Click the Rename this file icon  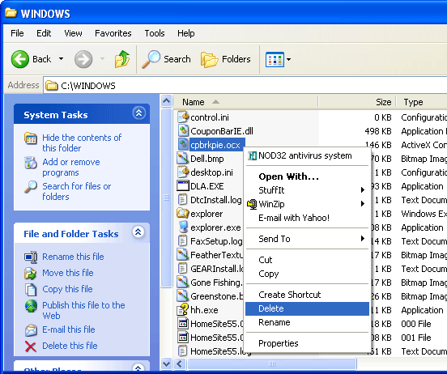[x=31, y=257]
